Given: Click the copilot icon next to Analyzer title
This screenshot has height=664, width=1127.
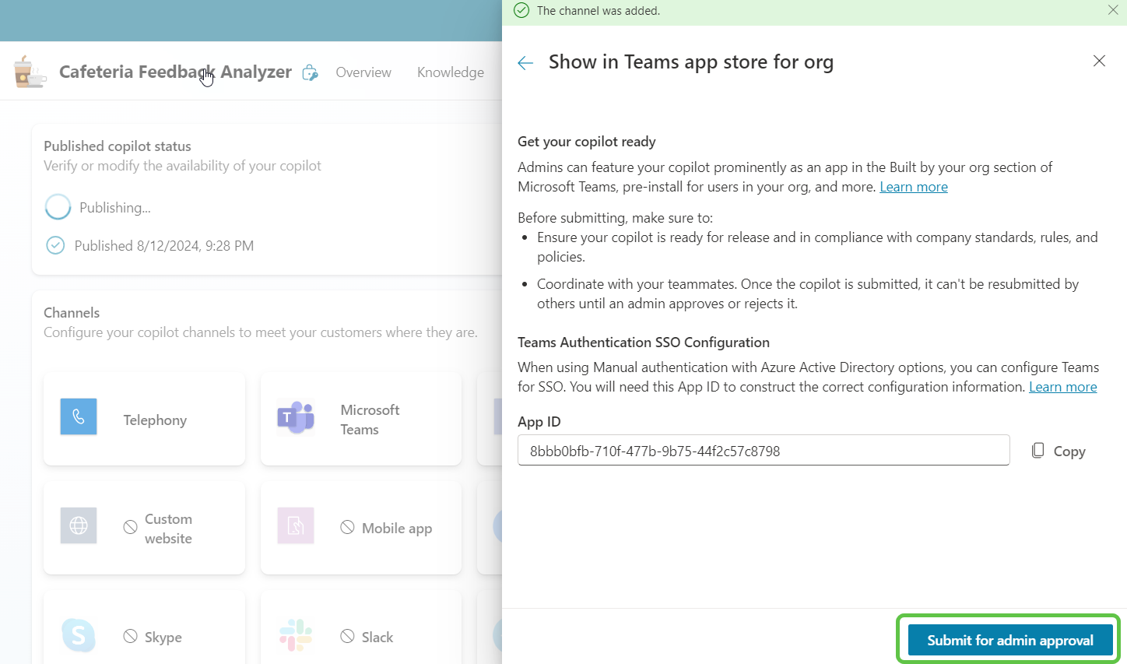Looking at the screenshot, I should 310,72.
